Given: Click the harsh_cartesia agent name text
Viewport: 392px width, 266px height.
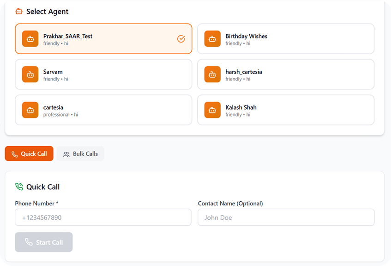Looking at the screenshot, I should pos(244,72).
